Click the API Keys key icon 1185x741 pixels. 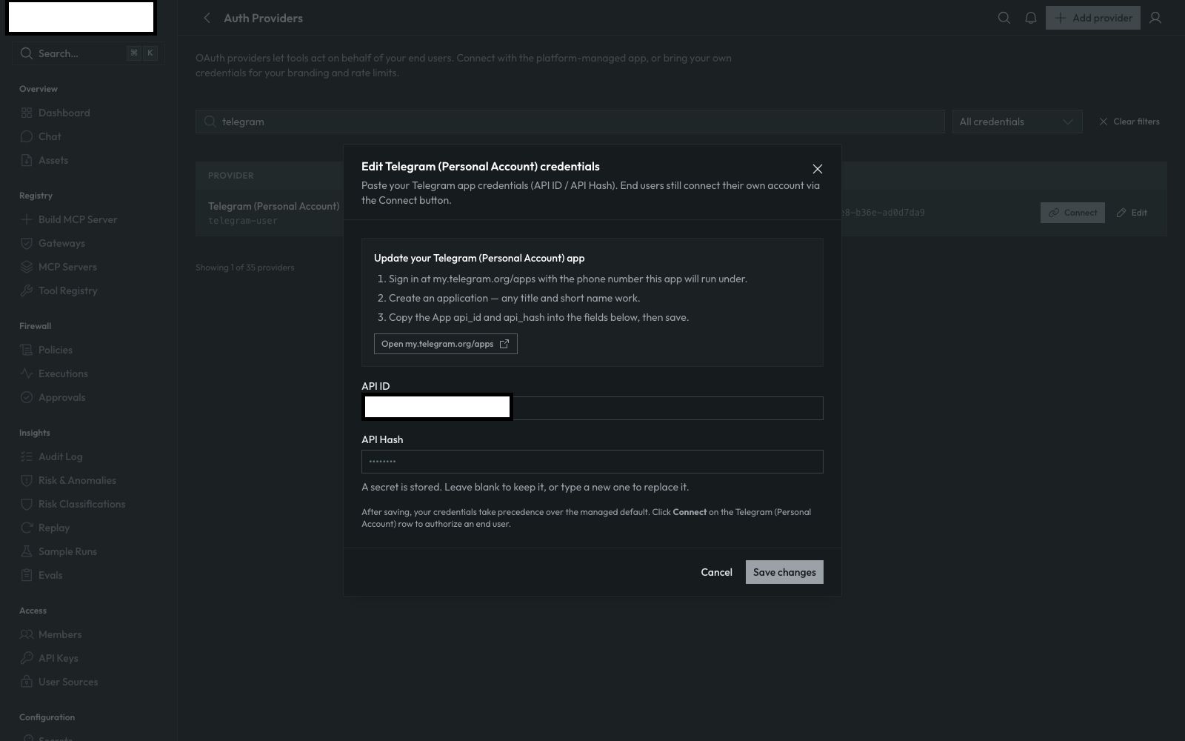(27, 658)
